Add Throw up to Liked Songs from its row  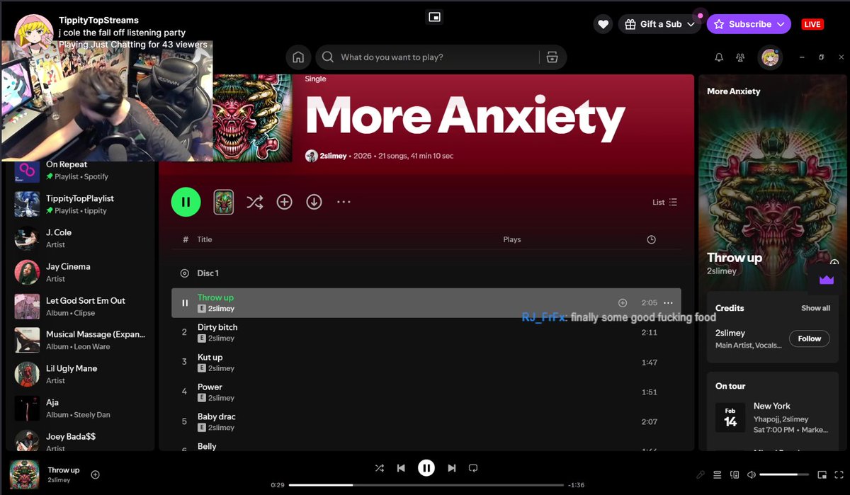coord(623,303)
